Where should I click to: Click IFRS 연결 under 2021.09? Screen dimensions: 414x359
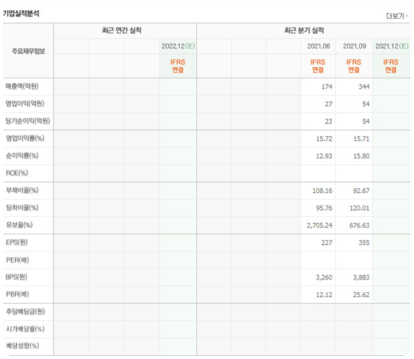(353, 66)
